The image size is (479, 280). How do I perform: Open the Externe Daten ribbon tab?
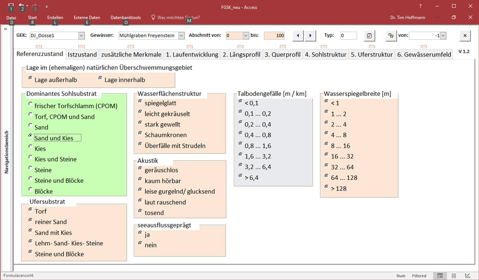(x=87, y=17)
